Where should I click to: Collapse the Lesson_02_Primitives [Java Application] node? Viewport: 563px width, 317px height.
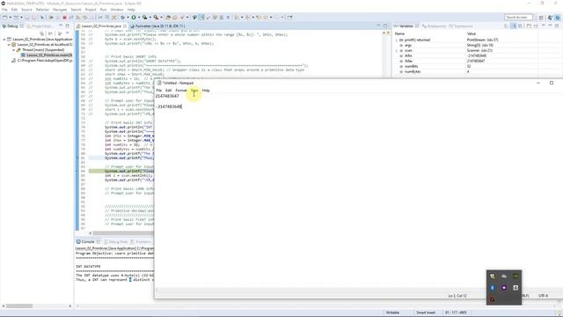[4, 39]
